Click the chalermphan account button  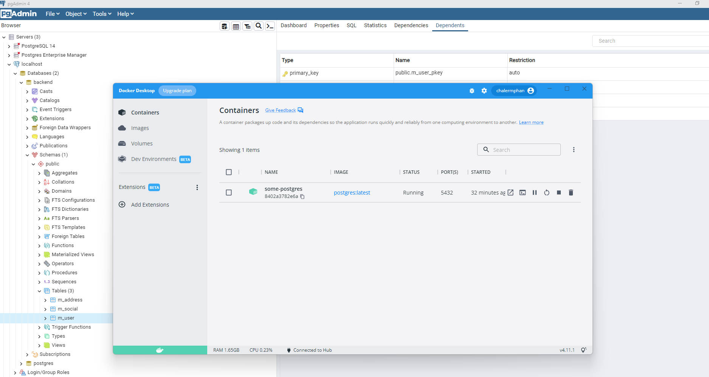pyautogui.click(x=514, y=91)
